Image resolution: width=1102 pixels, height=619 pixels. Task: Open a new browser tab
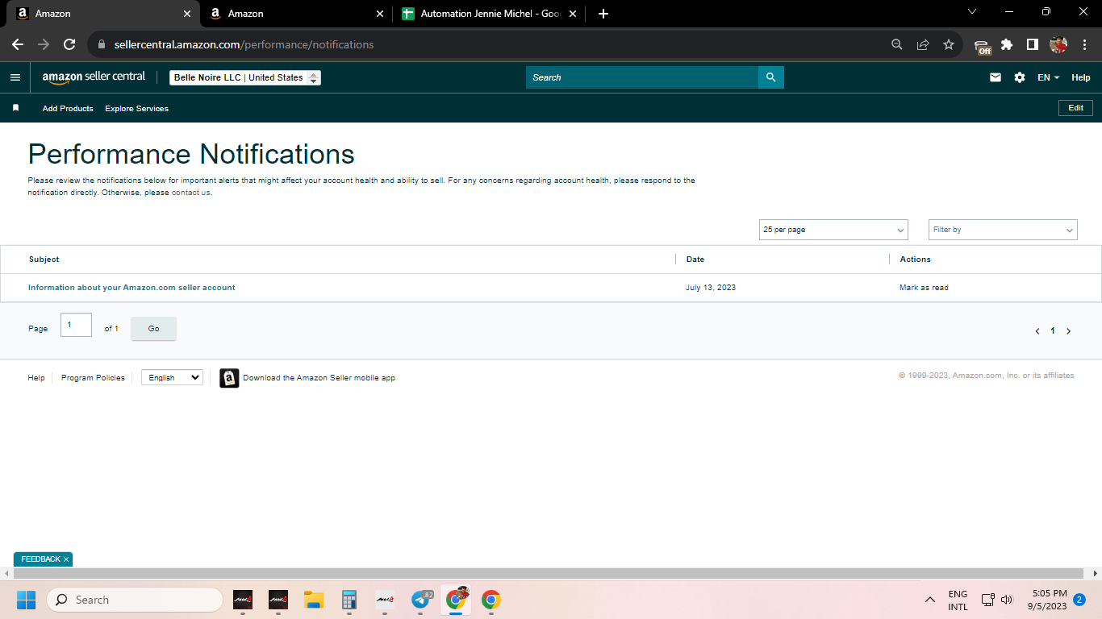pos(603,14)
